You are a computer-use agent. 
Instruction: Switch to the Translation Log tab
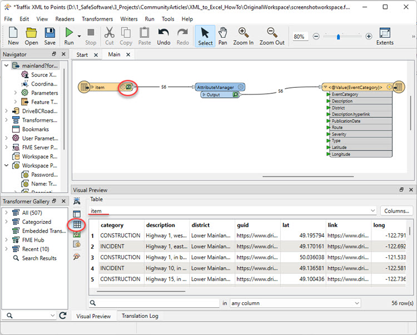point(140,316)
